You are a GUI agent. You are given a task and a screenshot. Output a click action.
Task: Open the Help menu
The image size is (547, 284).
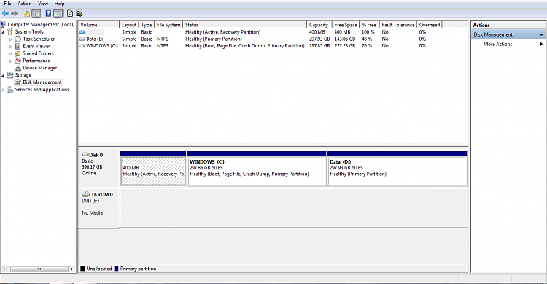[59, 4]
